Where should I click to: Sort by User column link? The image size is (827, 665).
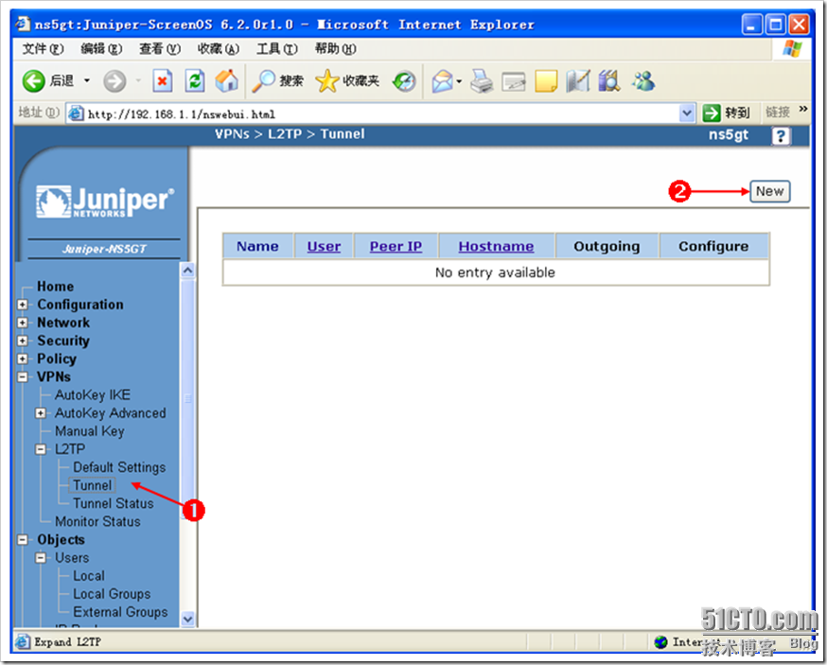click(324, 246)
